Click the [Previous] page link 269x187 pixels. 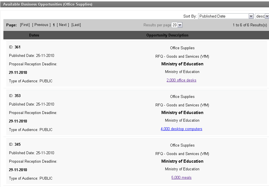pos(42,25)
